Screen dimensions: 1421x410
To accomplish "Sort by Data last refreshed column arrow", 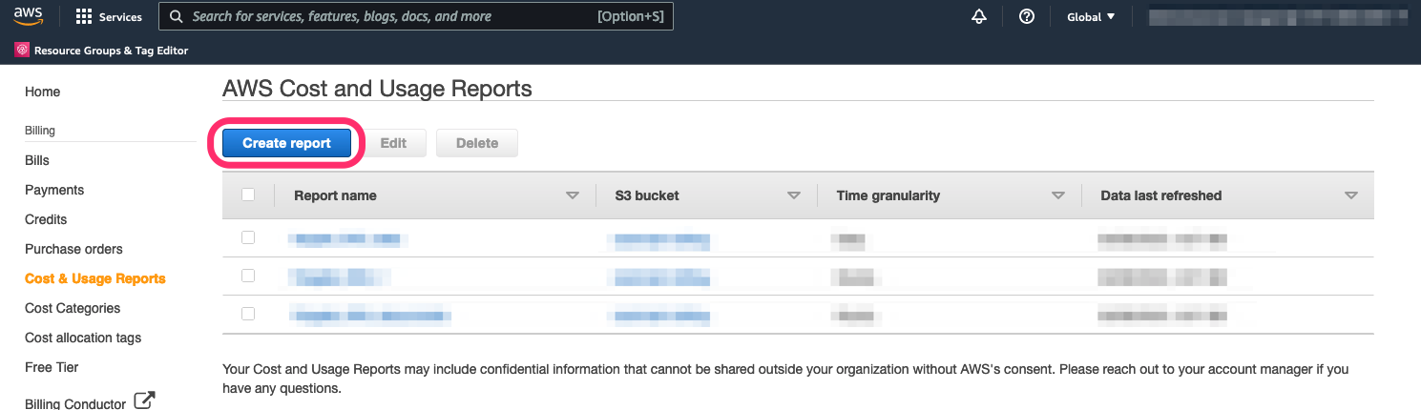I will 1351,195.
